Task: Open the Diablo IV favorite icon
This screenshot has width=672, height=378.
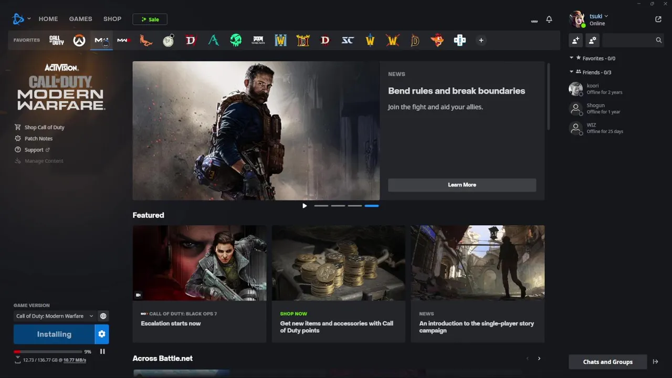Action: (191, 40)
